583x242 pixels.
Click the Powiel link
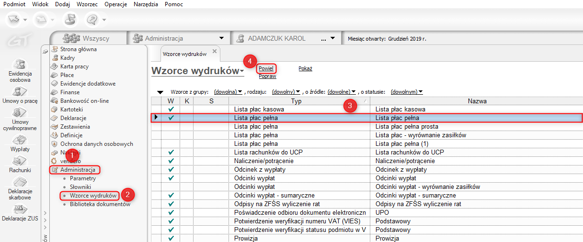[266, 68]
